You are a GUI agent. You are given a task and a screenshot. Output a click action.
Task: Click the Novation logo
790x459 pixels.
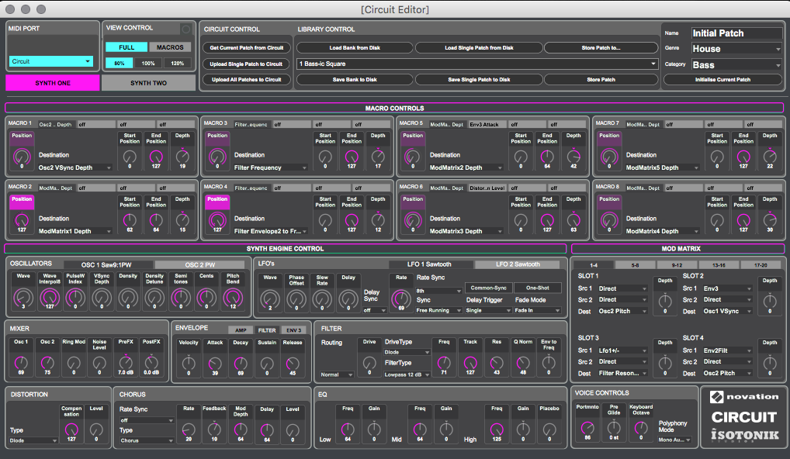(743, 396)
